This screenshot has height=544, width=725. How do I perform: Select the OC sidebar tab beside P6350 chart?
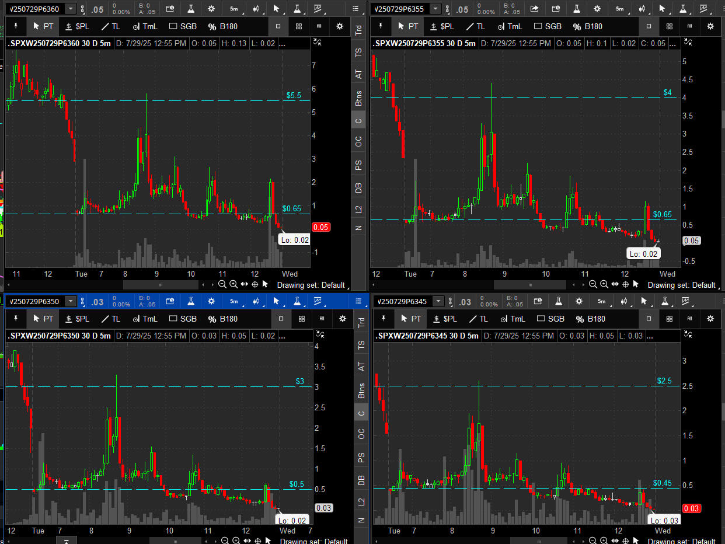[x=361, y=434]
